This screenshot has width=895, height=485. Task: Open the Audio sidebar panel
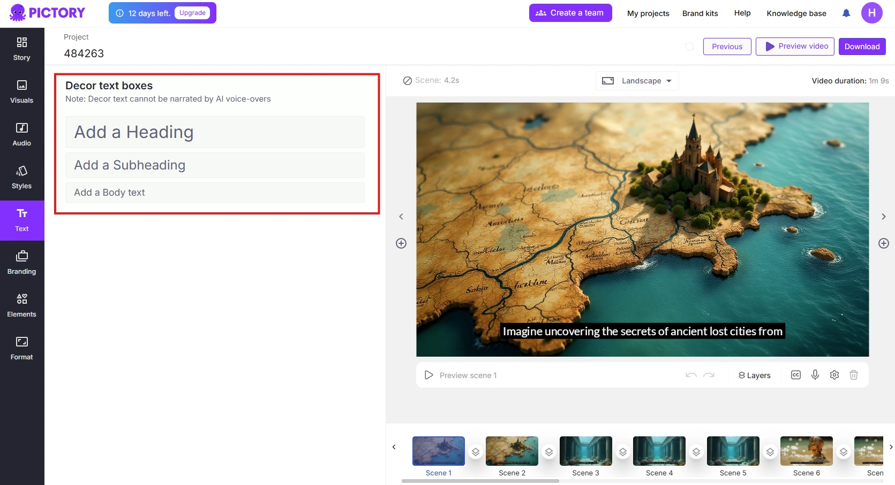21,134
